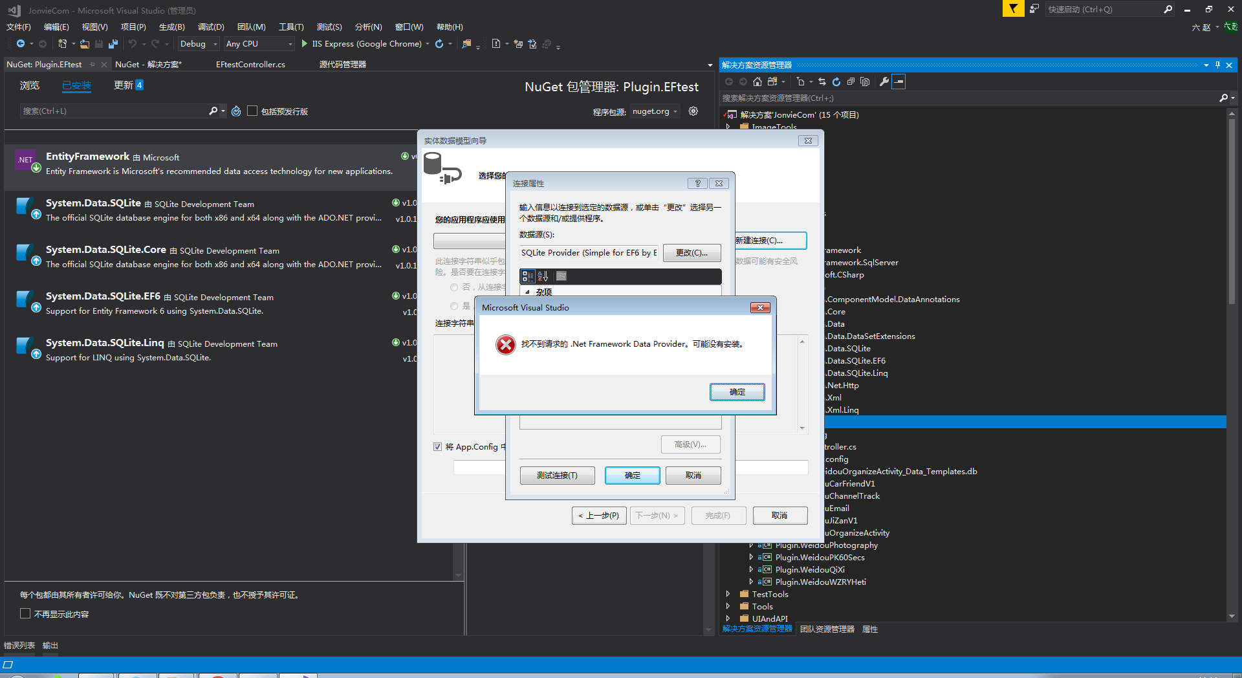The width and height of the screenshot is (1242, 678).
Task: Click the Quick Launch search magnifier
Action: (1168, 9)
